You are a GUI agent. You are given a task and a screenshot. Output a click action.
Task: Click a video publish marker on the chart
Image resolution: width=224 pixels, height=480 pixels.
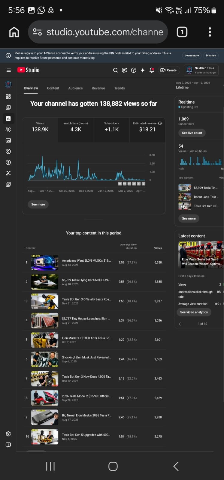point(120,183)
